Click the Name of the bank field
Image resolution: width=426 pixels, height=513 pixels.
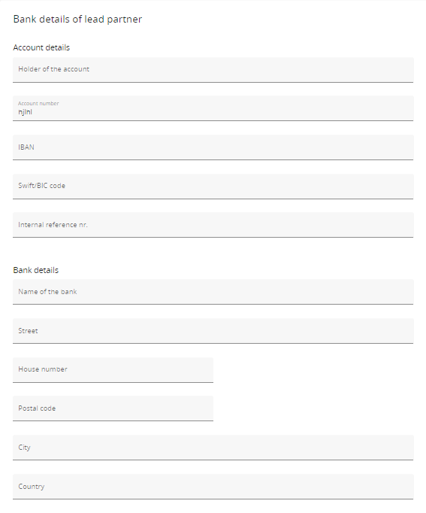(x=213, y=292)
